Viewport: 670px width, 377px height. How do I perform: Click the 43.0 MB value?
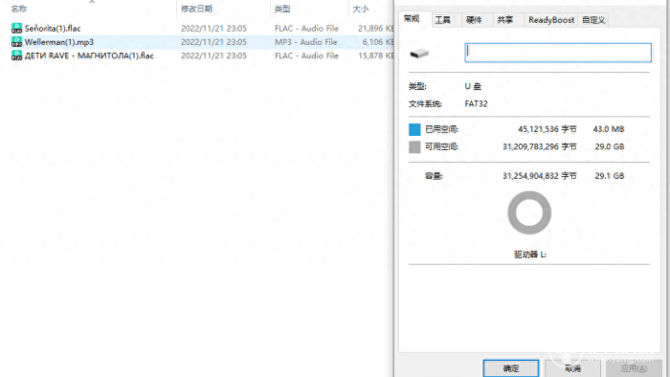(609, 129)
